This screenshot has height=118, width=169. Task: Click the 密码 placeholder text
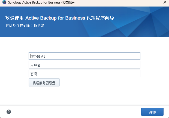pyautogui.click(x=34, y=74)
